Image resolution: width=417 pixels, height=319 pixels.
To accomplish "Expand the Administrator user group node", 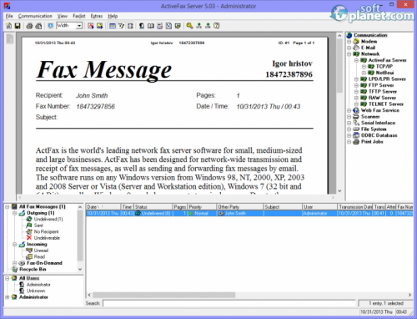I will [8, 297].
